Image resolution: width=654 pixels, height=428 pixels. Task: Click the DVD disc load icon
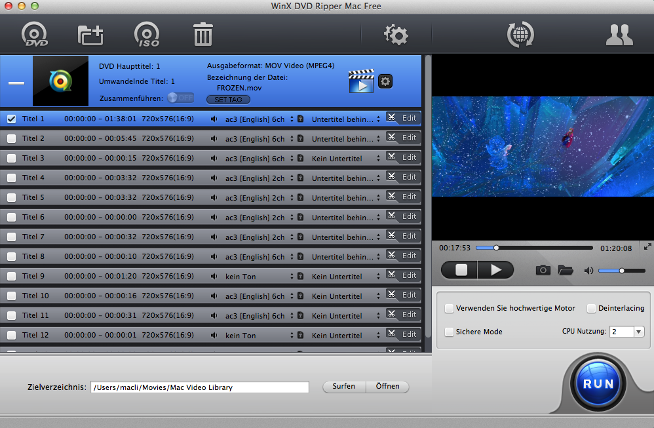(x=36, y=35)
